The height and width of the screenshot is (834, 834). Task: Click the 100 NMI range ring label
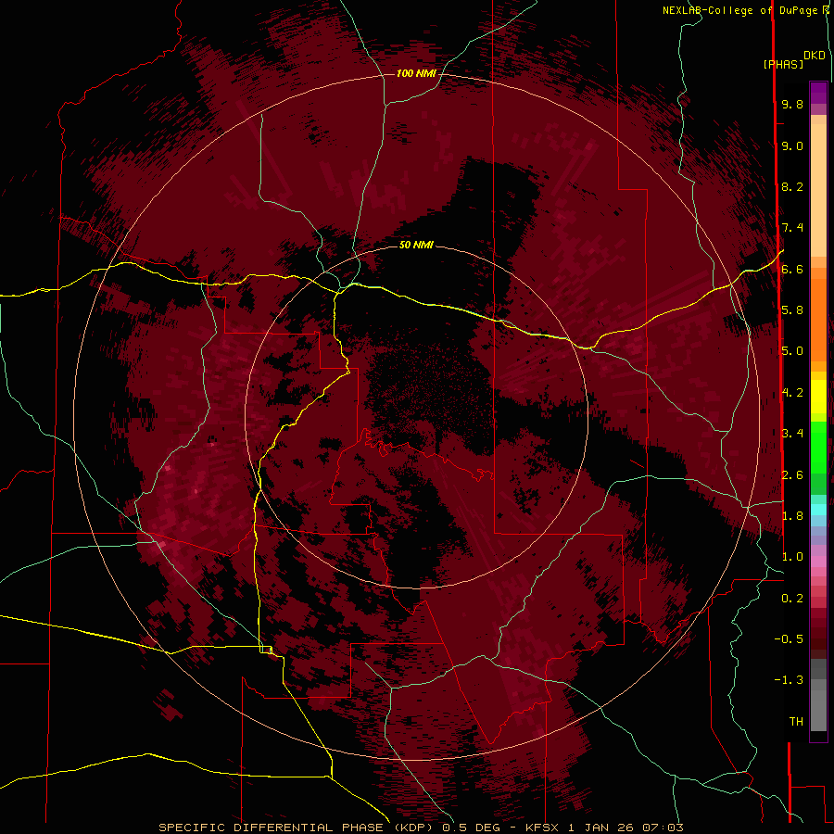(416, 73)
